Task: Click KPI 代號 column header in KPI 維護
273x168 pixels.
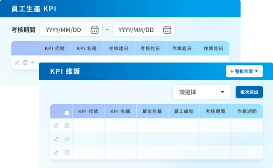Action: (x=88, y=112)
